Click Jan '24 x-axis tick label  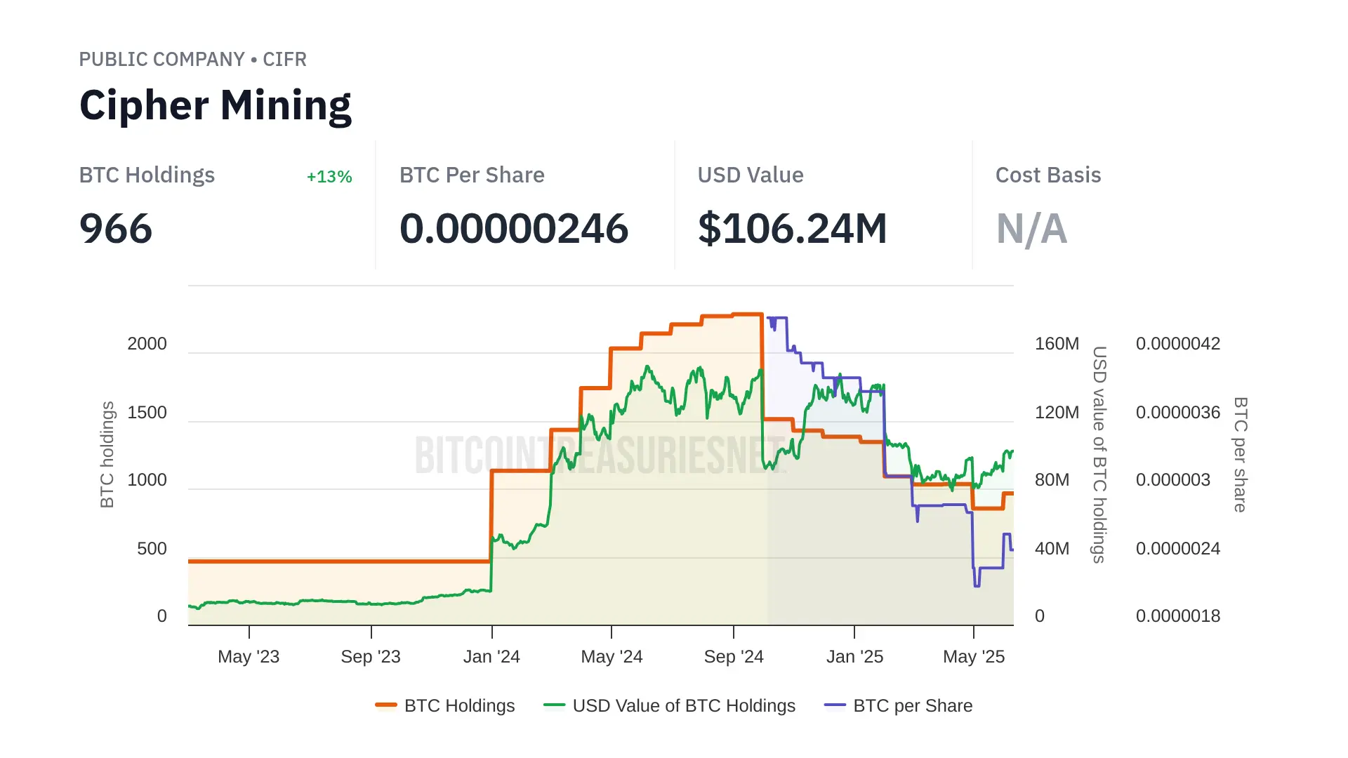[491, 657]
